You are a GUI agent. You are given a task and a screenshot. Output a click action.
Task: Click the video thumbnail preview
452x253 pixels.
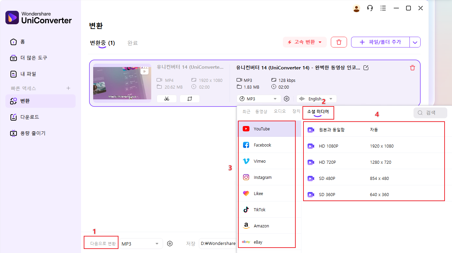(122, 83)
